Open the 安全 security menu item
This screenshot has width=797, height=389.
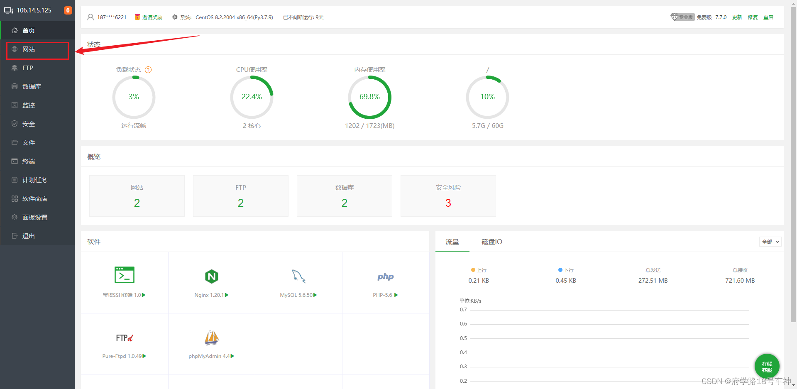pyautogui.click(x=37, y=124)
